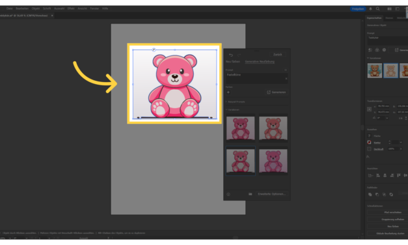Select the magenta teddy variation with pink background
This screenshot has width=408, height=245.
point(273,161)
